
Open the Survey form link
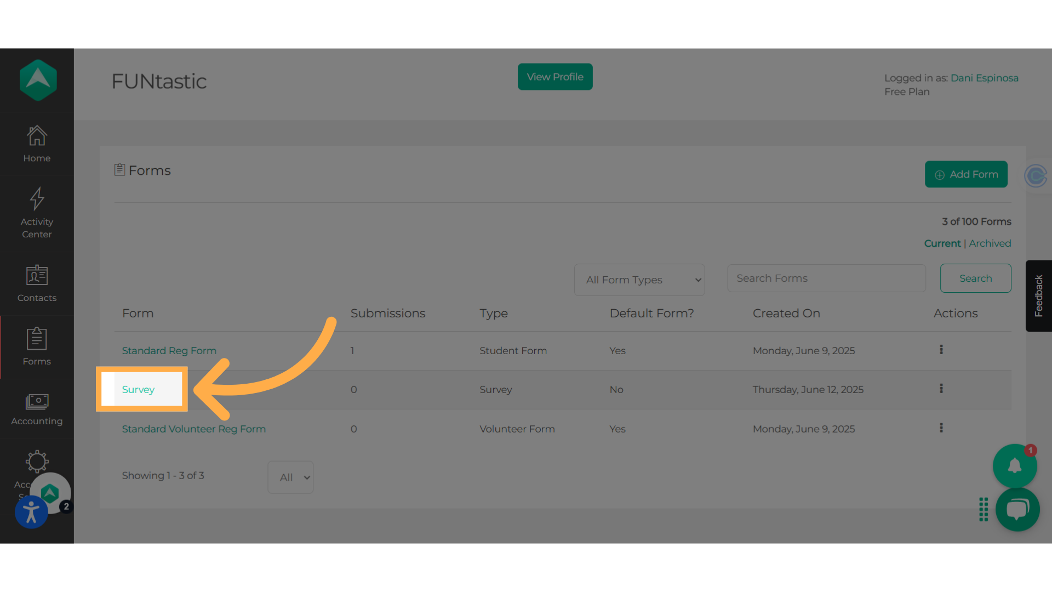click(138, 389)
